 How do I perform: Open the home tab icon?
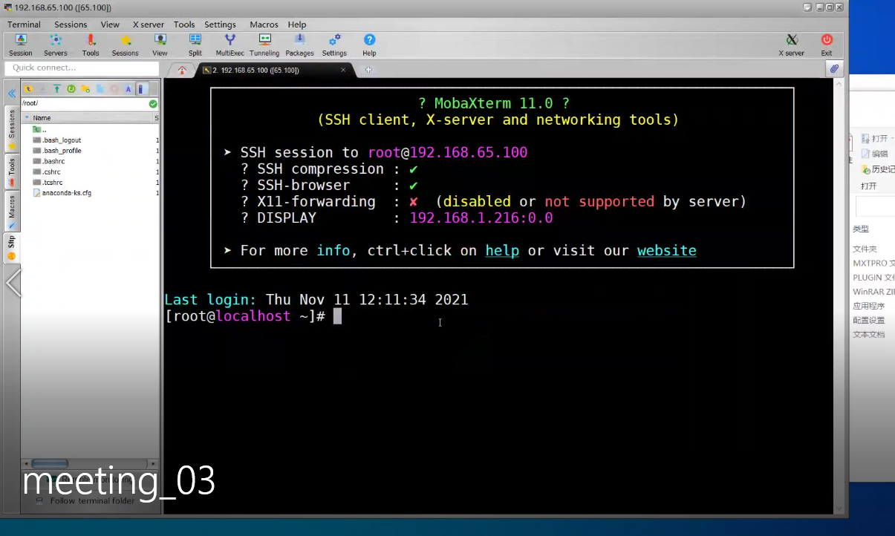click(182, 70)
